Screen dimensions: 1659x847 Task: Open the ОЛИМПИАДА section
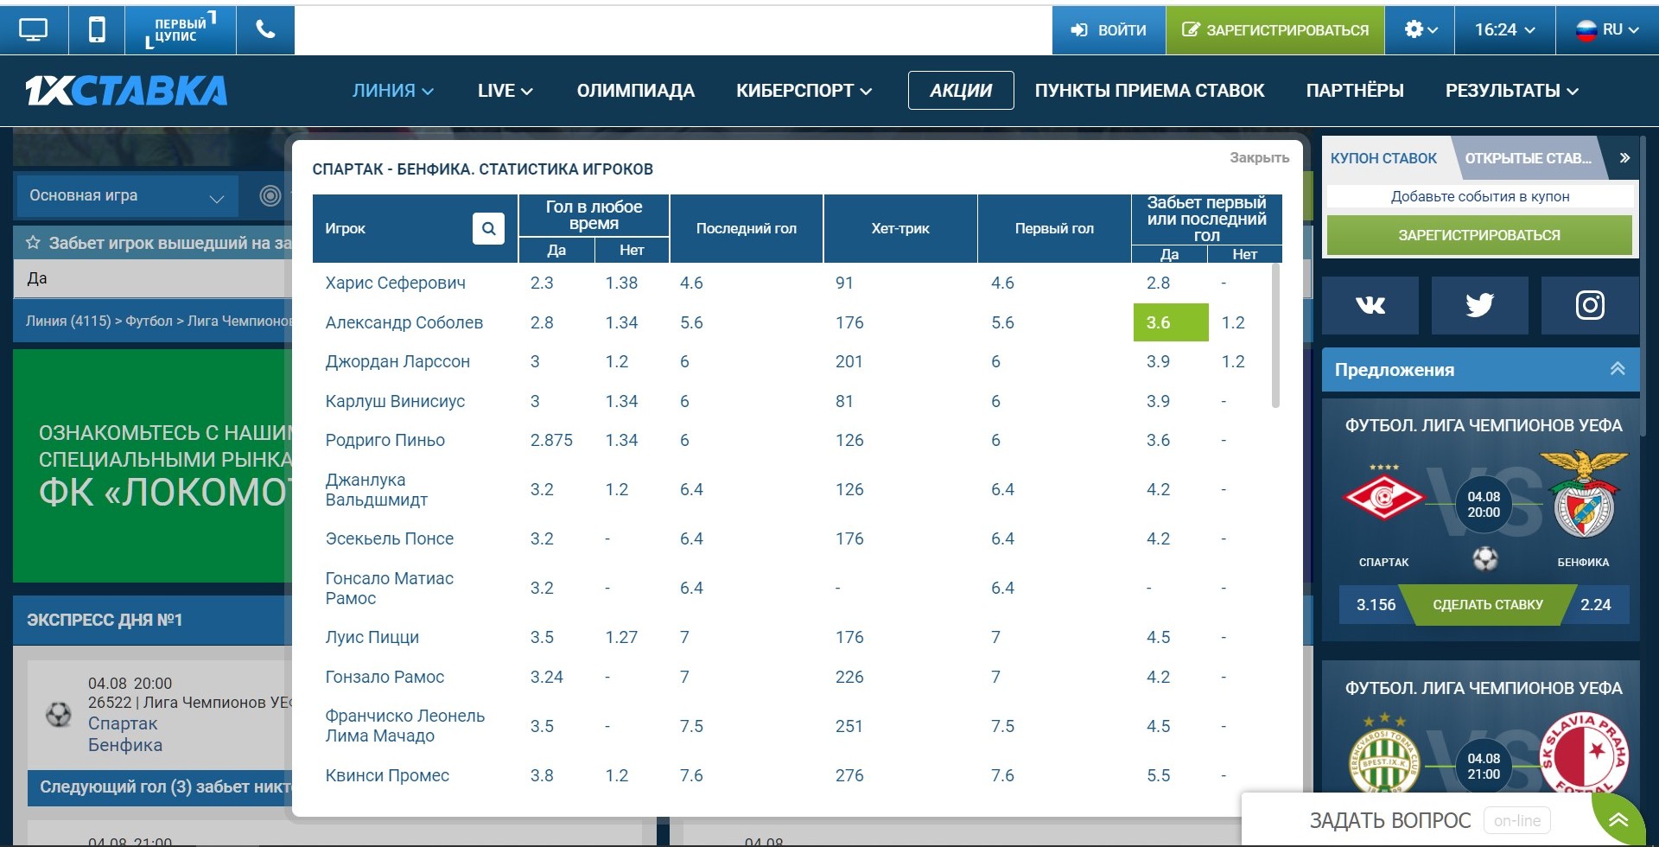point(636,91)
